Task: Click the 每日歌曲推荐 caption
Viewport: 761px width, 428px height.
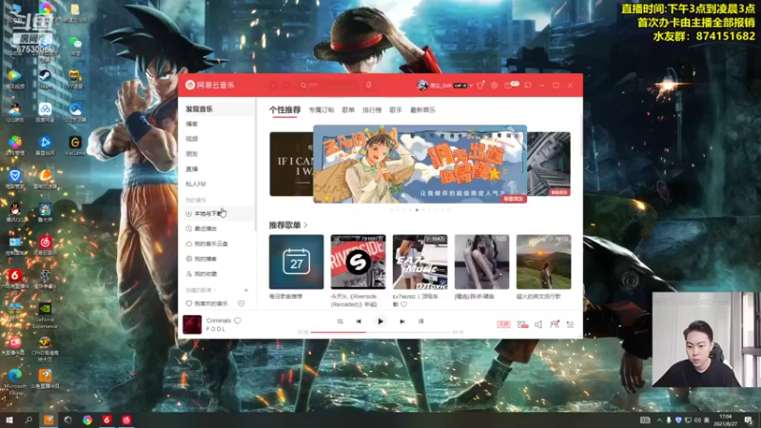Action: 286,297
